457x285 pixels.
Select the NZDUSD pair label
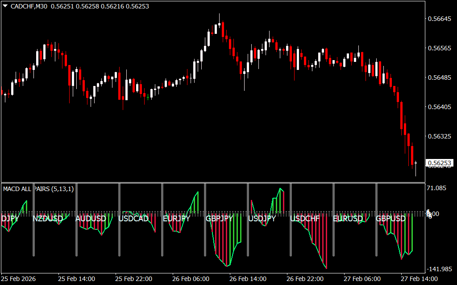point(48,219)
